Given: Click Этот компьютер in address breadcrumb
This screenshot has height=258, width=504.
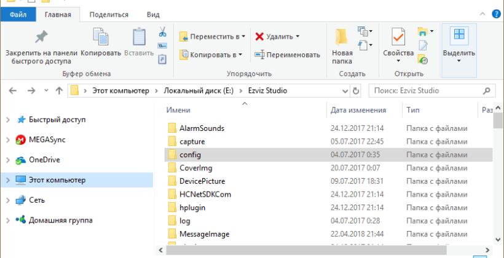Looking at the screenshot, I should point(121,90).
